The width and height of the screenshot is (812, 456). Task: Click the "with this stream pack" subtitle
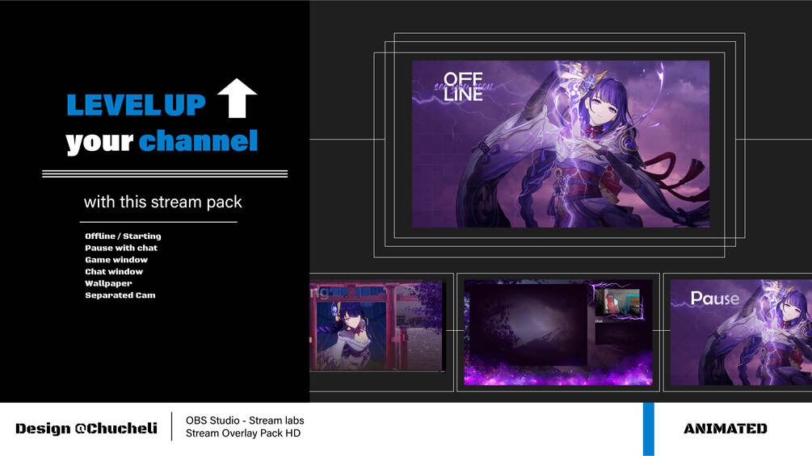[162, 202]
